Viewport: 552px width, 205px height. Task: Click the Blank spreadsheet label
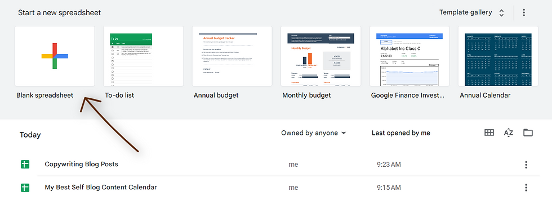(44, 95)
